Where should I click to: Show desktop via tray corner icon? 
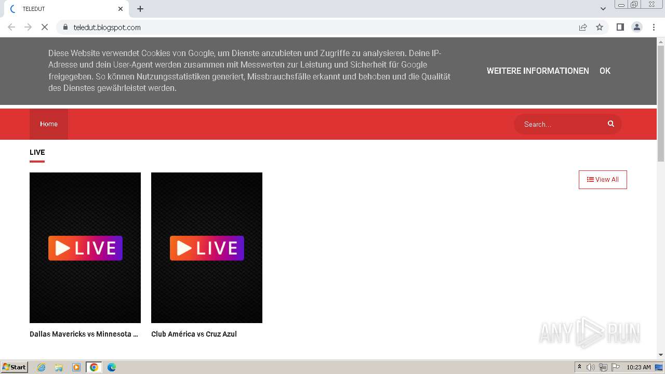pyautogui.click(x=659, y=367)
